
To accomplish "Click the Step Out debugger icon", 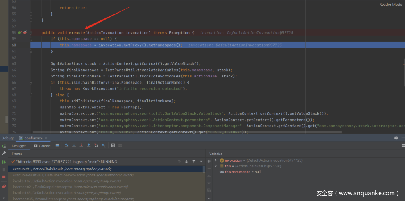I will pos(88,145).
